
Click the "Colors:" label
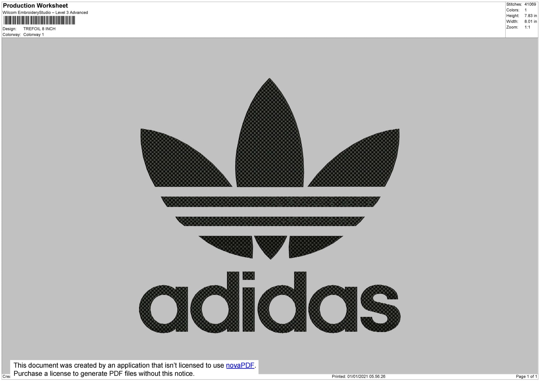(513, 10)
